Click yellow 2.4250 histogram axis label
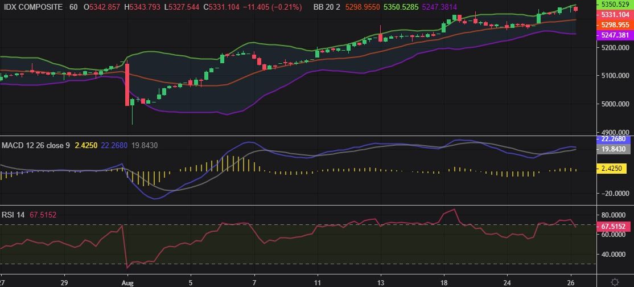634x287 pixels. [615, 169]
